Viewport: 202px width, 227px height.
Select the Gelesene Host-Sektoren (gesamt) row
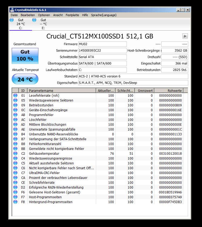click(98, 192)
